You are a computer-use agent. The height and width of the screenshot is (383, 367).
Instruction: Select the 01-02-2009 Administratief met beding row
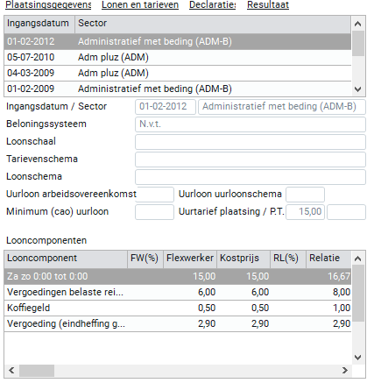pyautogui.click(x=178, y=89)
